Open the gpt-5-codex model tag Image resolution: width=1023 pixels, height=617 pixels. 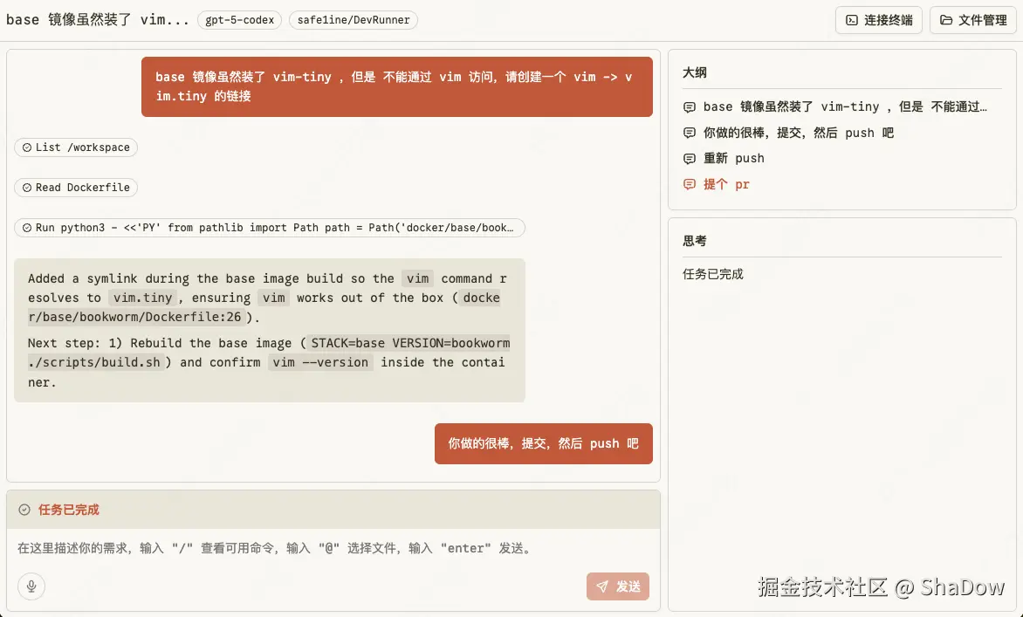239,20
